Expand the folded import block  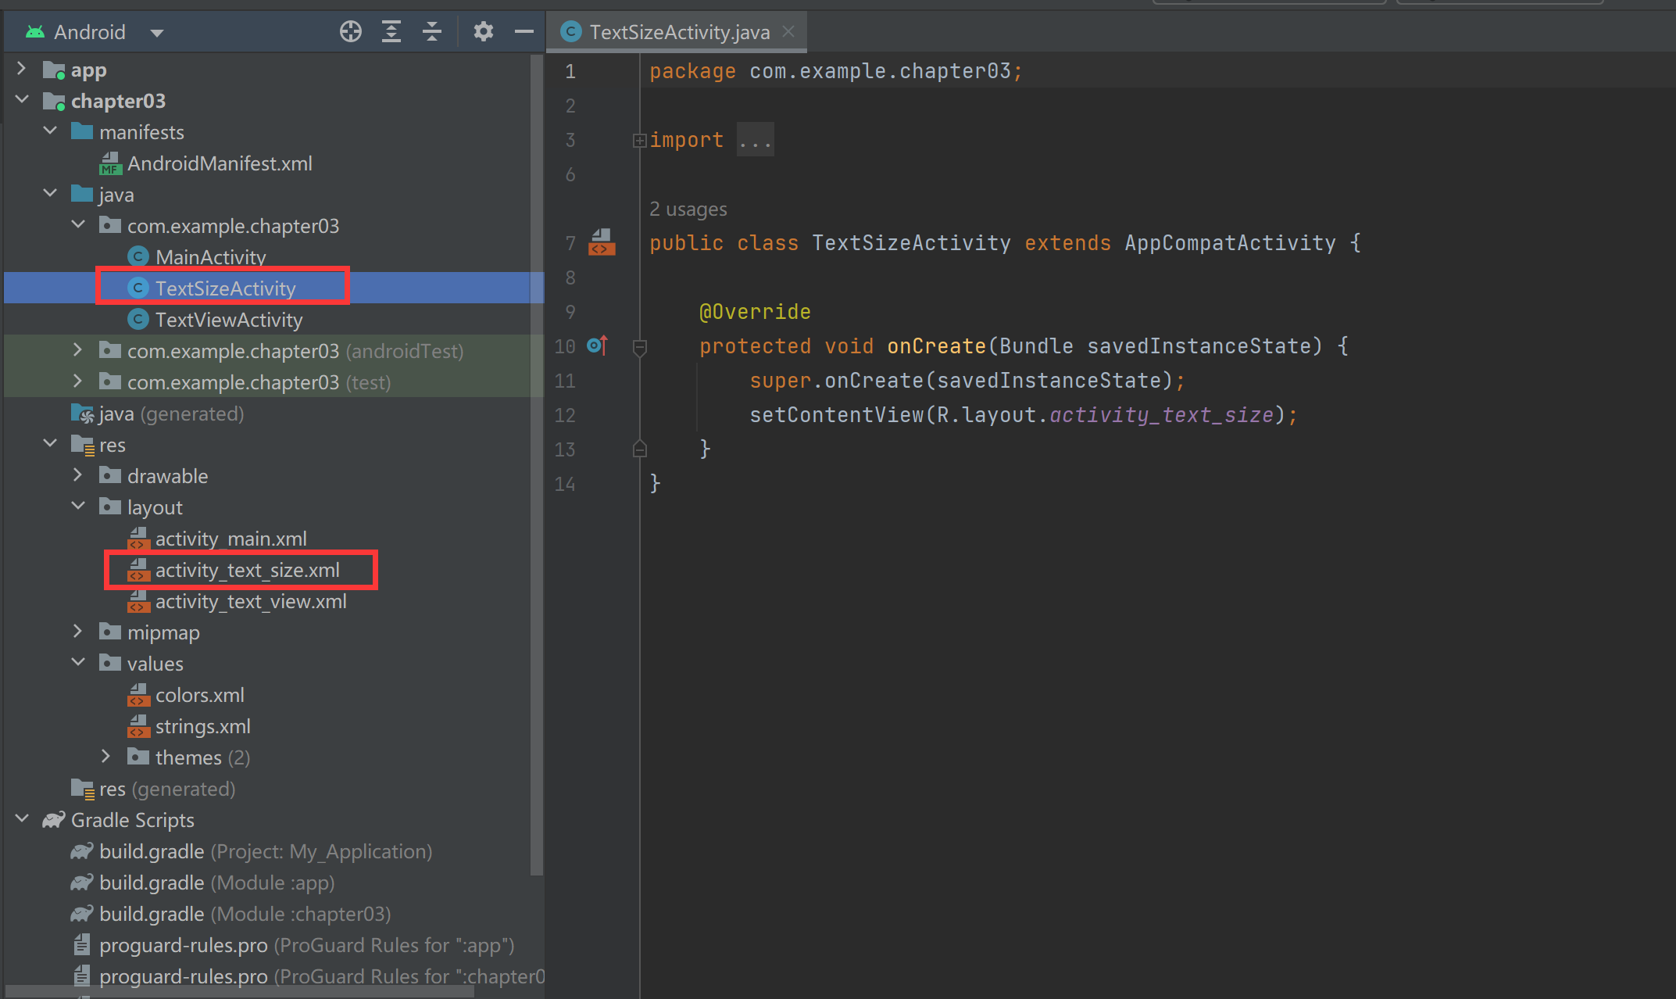pos(639,140)
